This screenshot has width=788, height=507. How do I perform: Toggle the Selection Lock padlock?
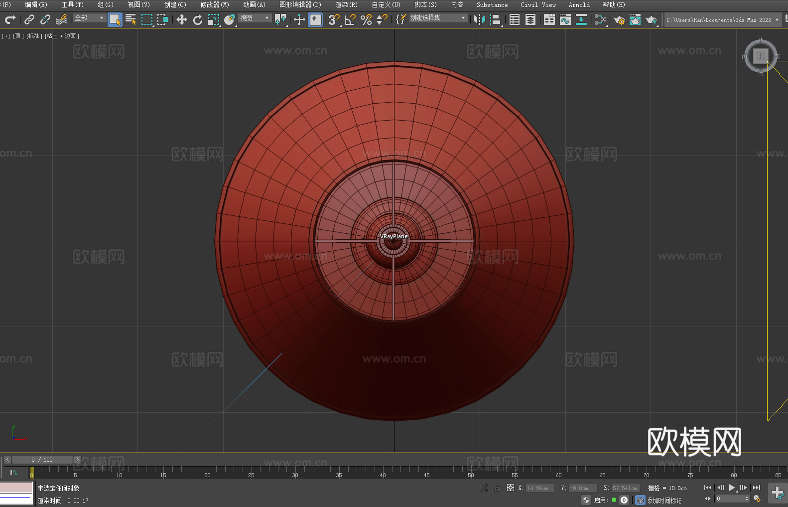click(x=497, y=488)
